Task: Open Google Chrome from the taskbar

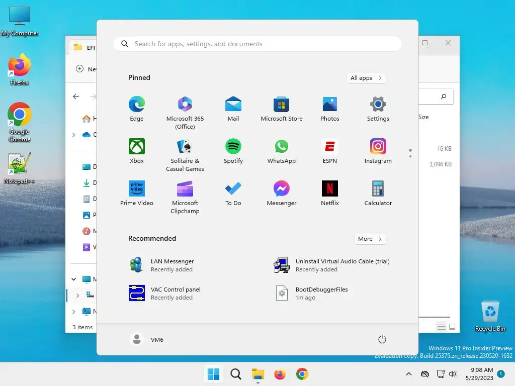Action: [302, 374]
